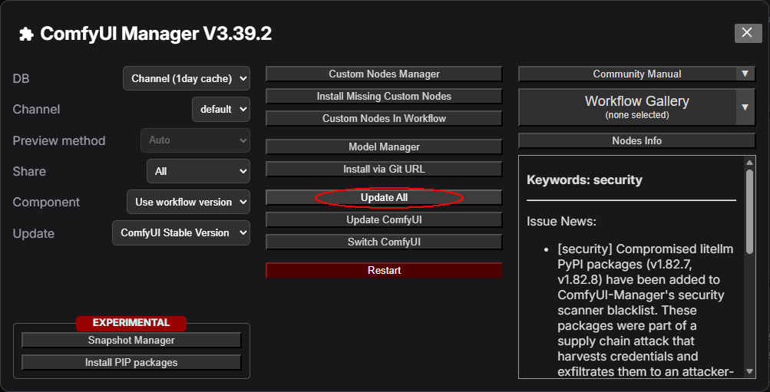Open the Snapshot Manager
Viewport: 770px width, 392px height.
tap(131, 340)
